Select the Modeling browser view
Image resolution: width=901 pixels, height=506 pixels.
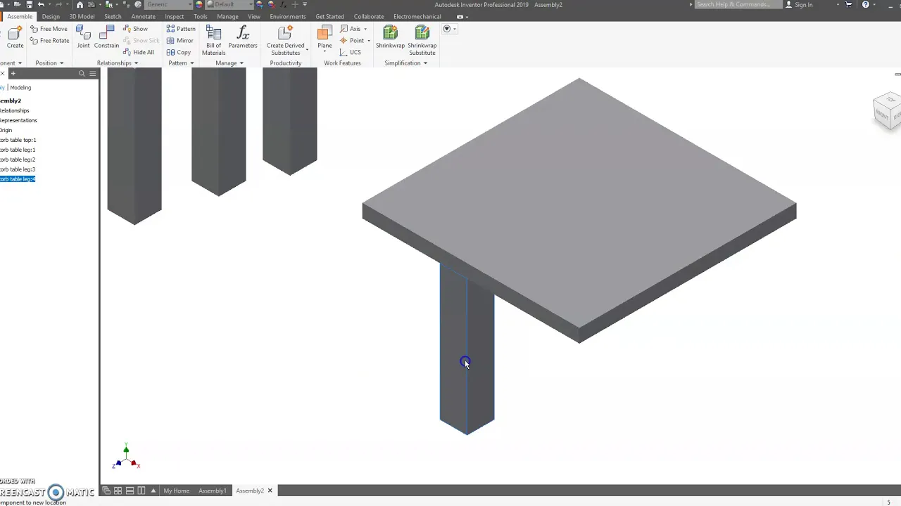point(20,88)
